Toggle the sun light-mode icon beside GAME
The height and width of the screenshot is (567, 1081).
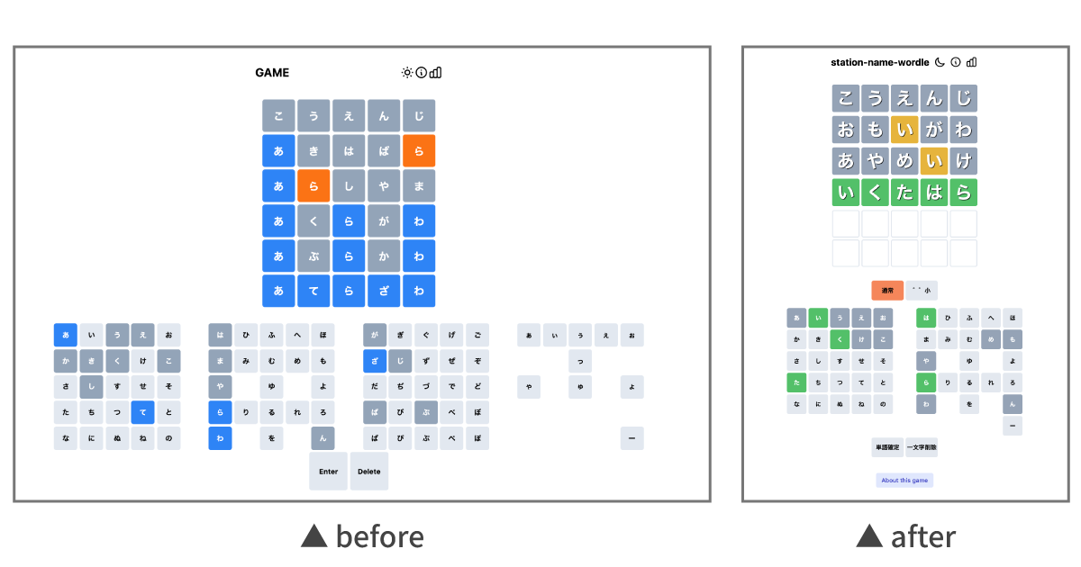click(407, 73)
